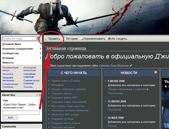This screenshot has height=129, width=169.
Task: Open Создание новых персонажей link
Action: tap(69, 102)
